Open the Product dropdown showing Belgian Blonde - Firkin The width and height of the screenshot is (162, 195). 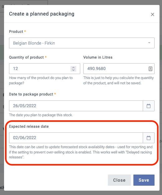pos(82,43)
